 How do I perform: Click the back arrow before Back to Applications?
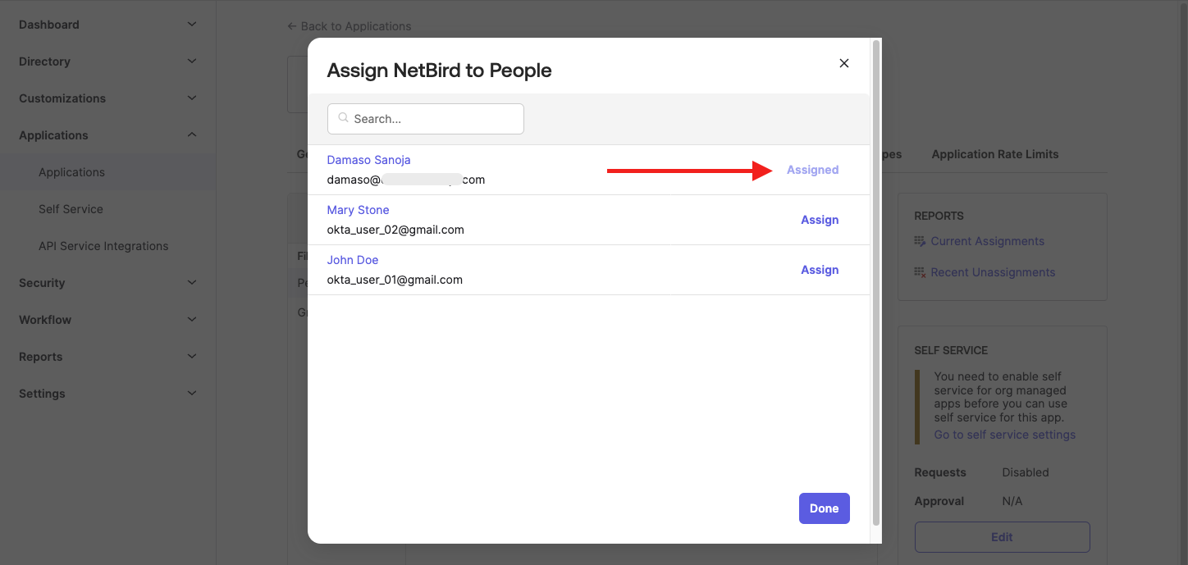tap(291, 25)
